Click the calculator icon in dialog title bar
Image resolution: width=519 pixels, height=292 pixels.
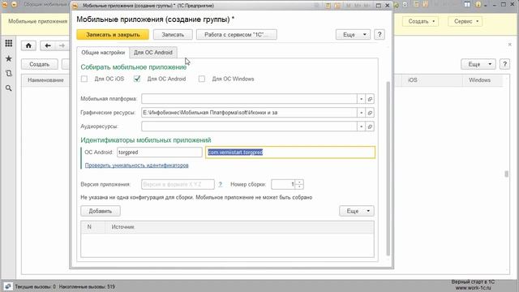pyautogui.click(x=328, y=6)
